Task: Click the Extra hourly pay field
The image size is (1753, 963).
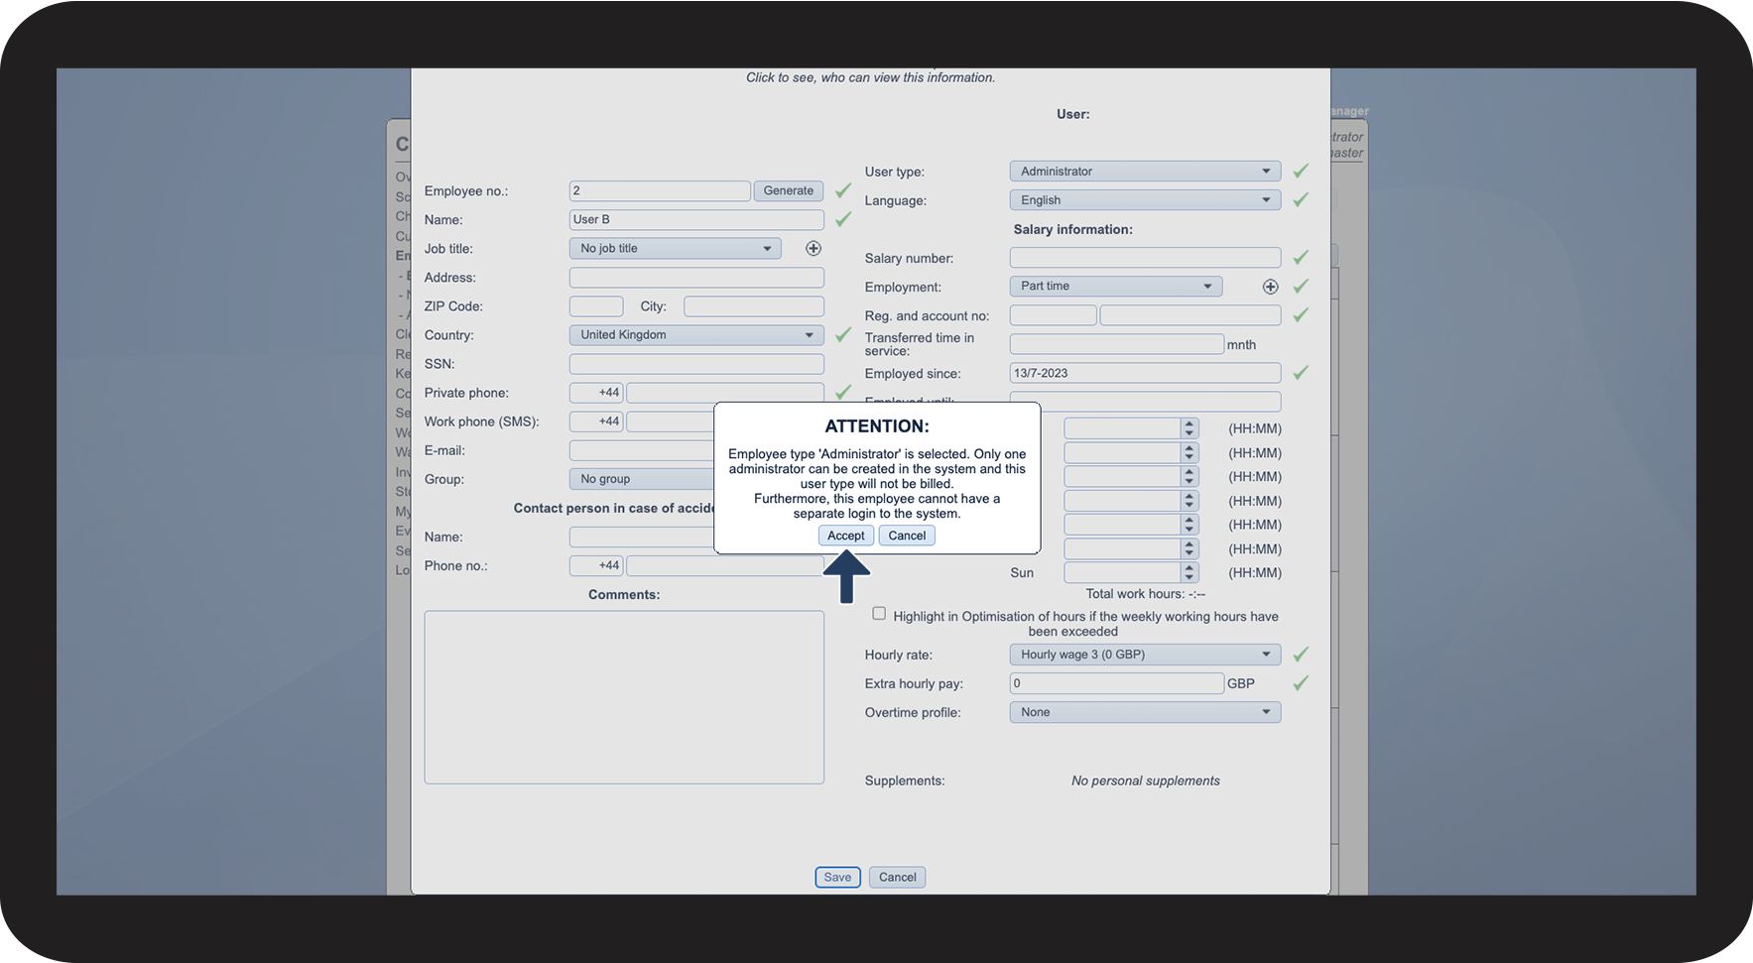Action: (x=1117, y=683)
